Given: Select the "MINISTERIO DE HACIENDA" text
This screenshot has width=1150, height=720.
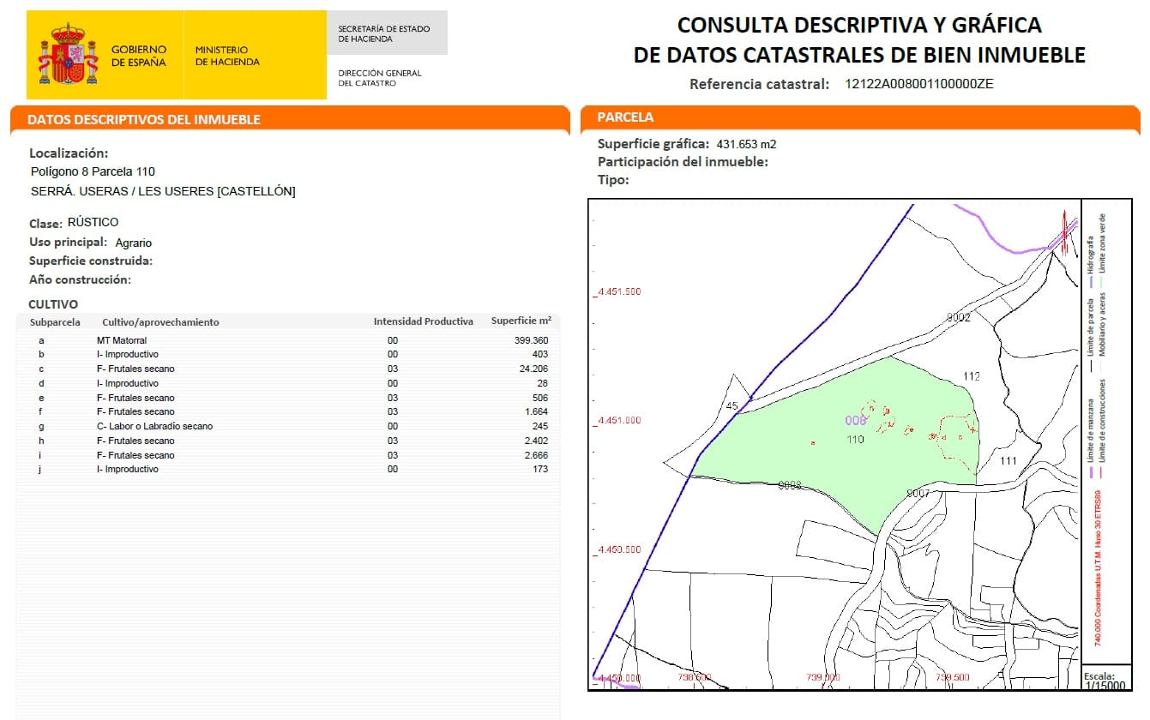Looking at the screenshot, I should 227,56.
